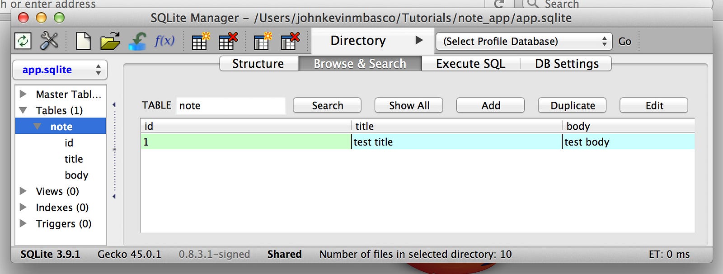Sort by the title column header

coord(456,126)
